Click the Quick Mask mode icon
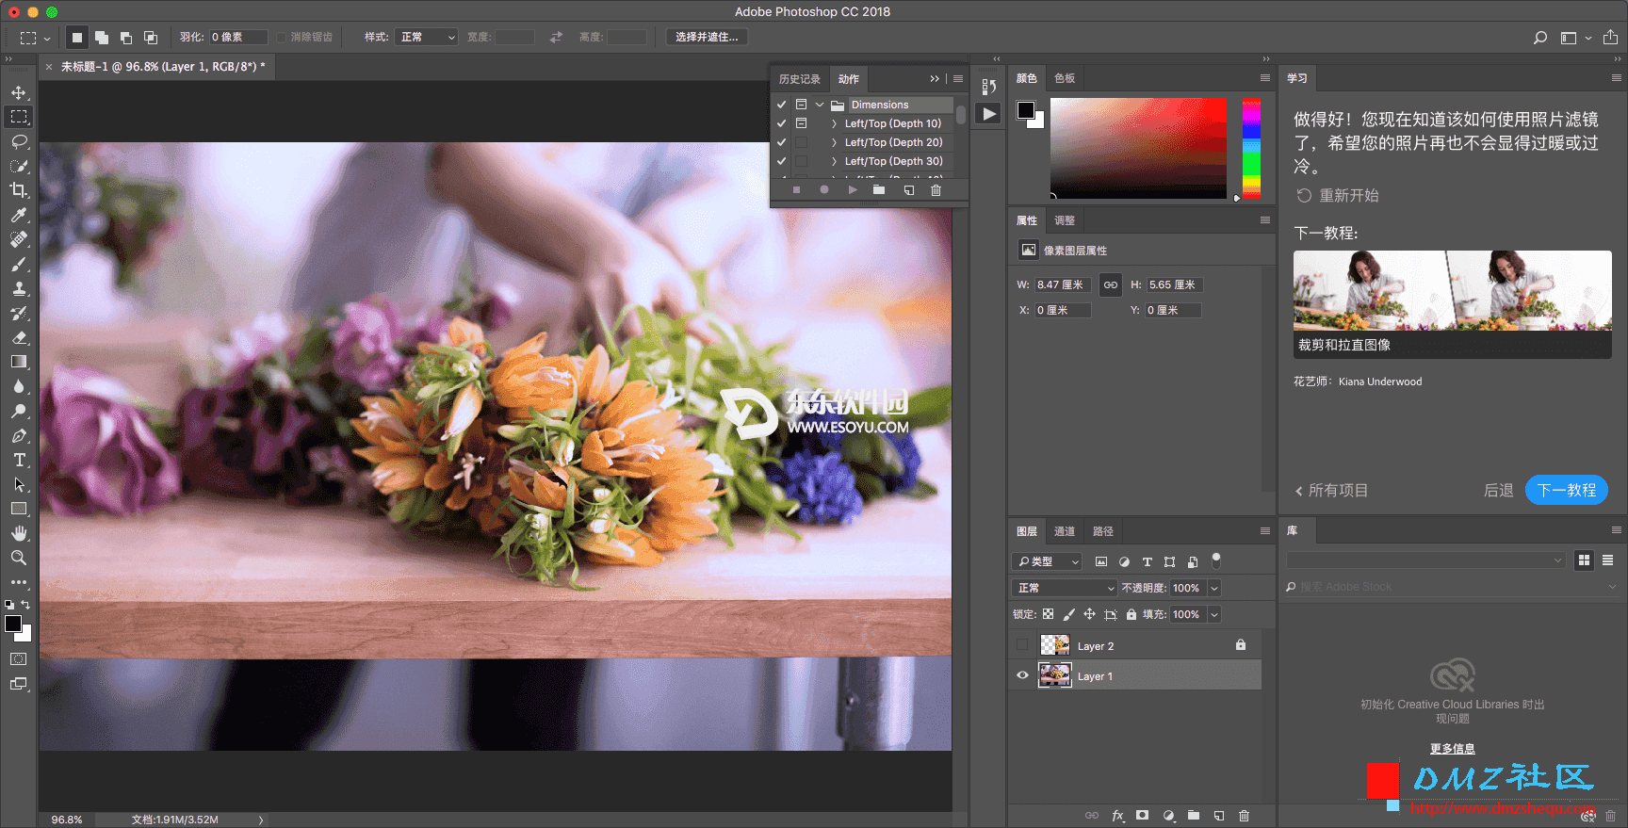Screen dimensions: 1628x828 tap(19, 659)
